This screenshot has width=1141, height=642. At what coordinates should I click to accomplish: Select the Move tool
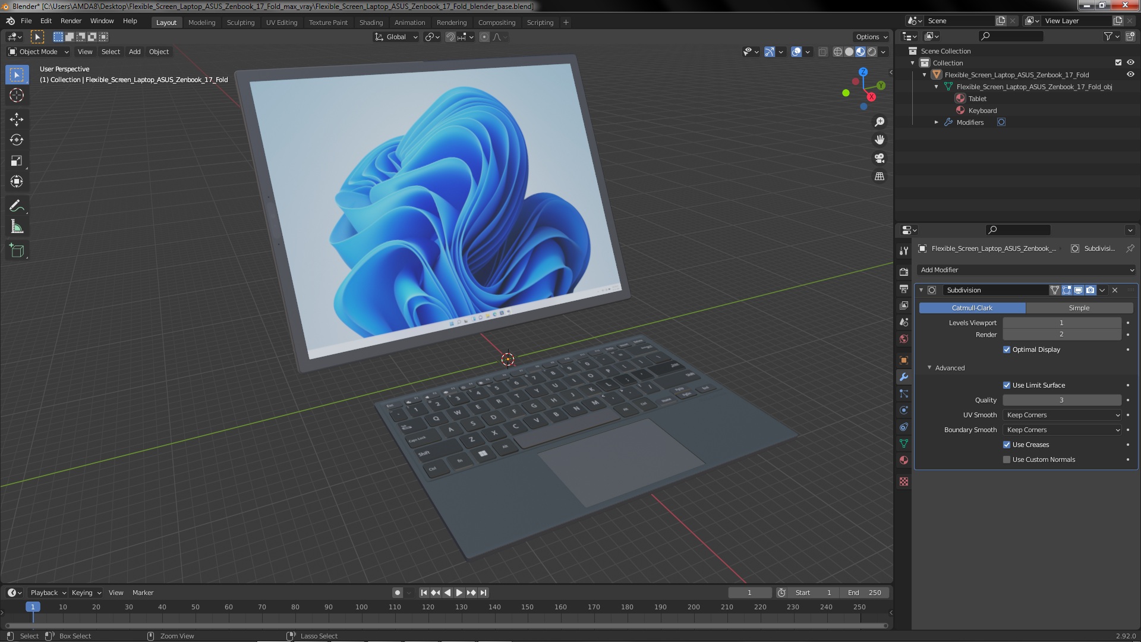17,119
